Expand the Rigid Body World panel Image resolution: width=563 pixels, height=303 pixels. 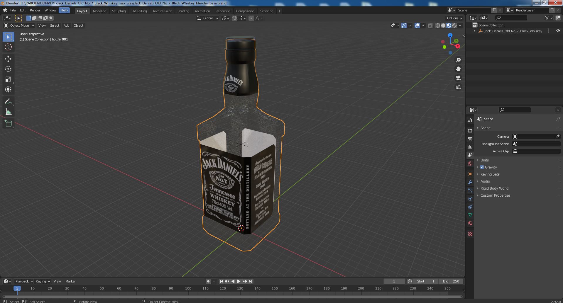coord(494,188)
